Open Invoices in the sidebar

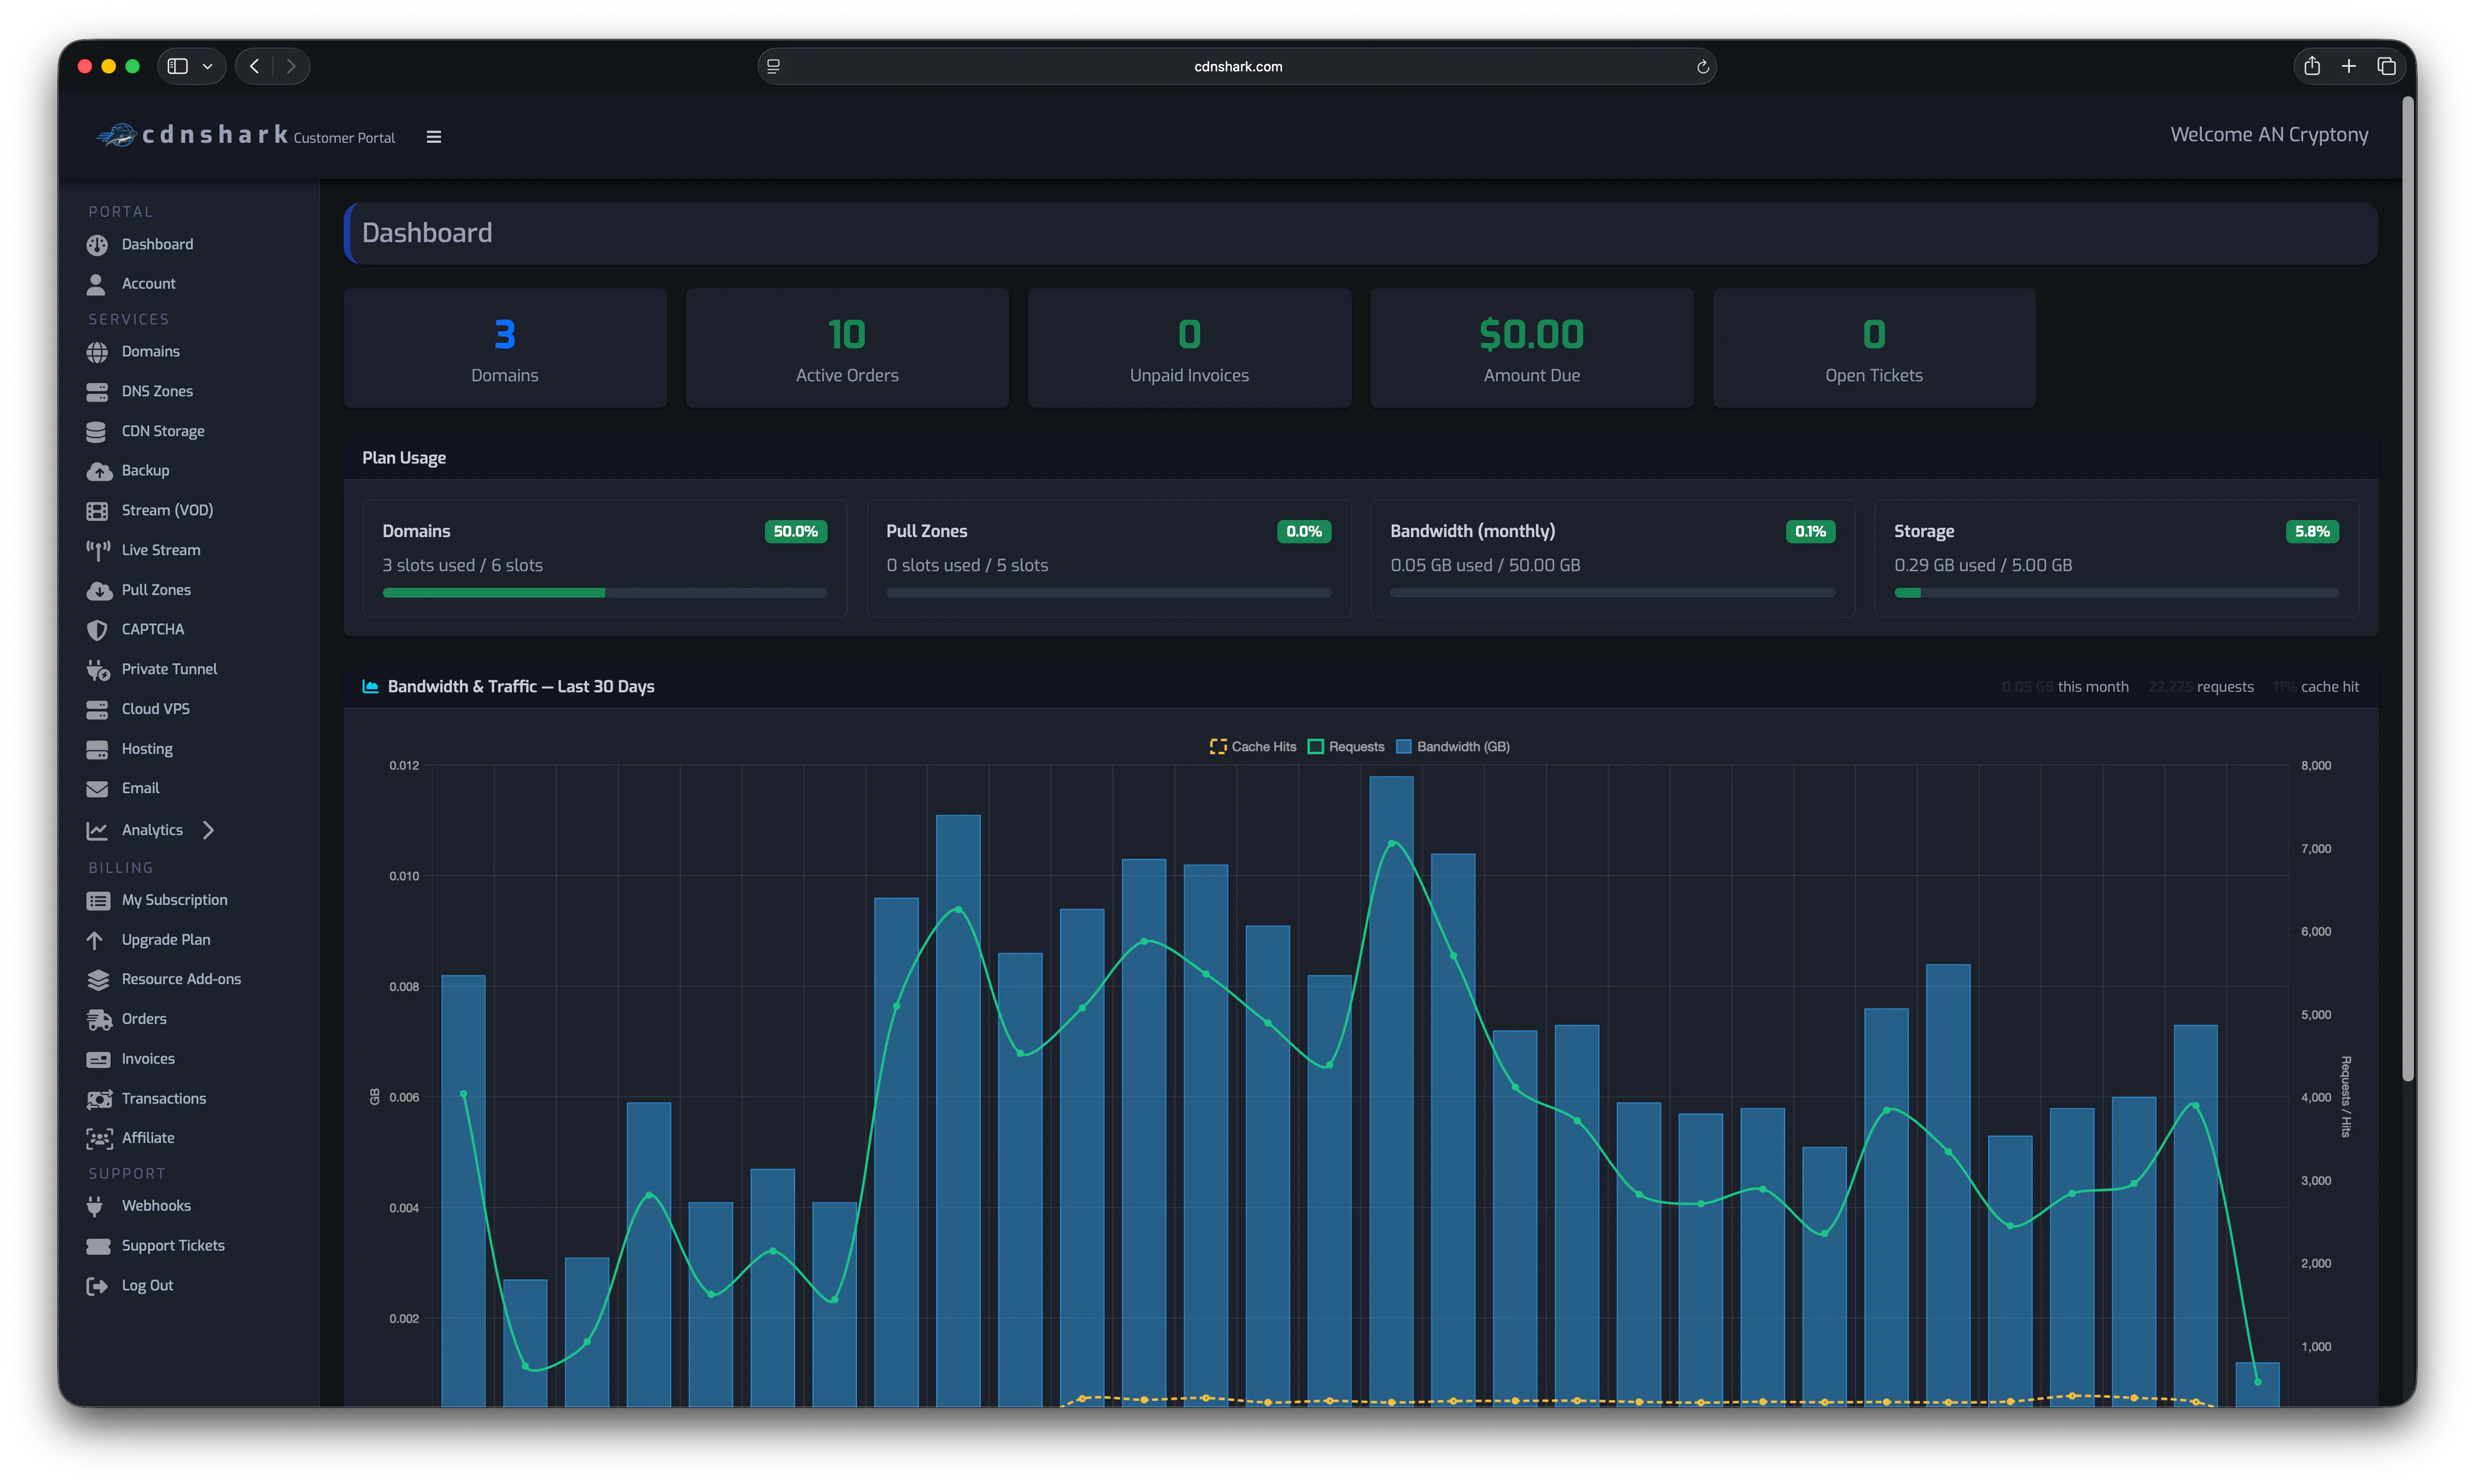coord(147,1060)
